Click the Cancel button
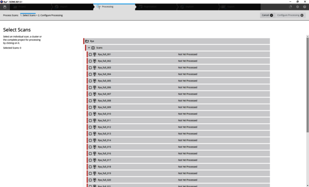This screenshot has height=187, width=309. (x=267, y=15)
